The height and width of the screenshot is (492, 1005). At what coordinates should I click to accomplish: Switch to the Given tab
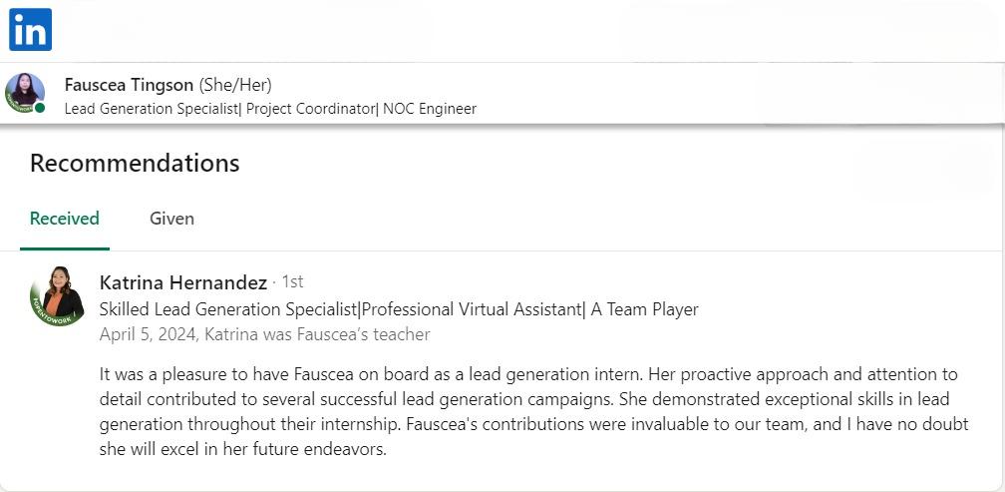(171, 219)
